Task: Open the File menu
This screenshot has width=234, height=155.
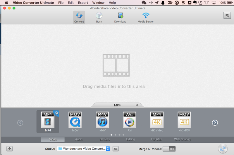Action: 61,3
